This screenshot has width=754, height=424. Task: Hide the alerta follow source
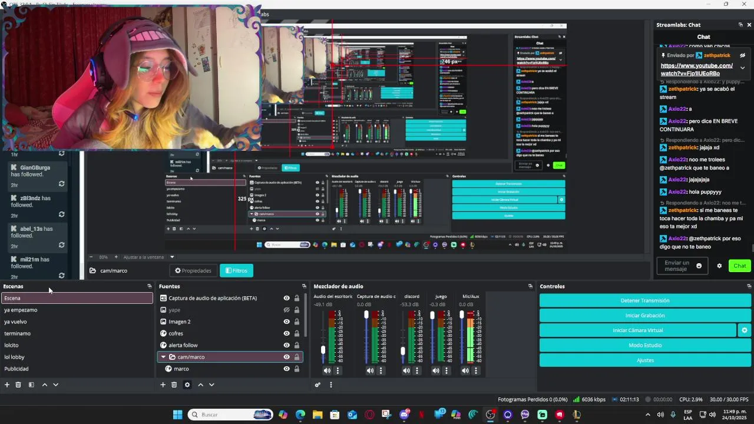pos(287,345)
